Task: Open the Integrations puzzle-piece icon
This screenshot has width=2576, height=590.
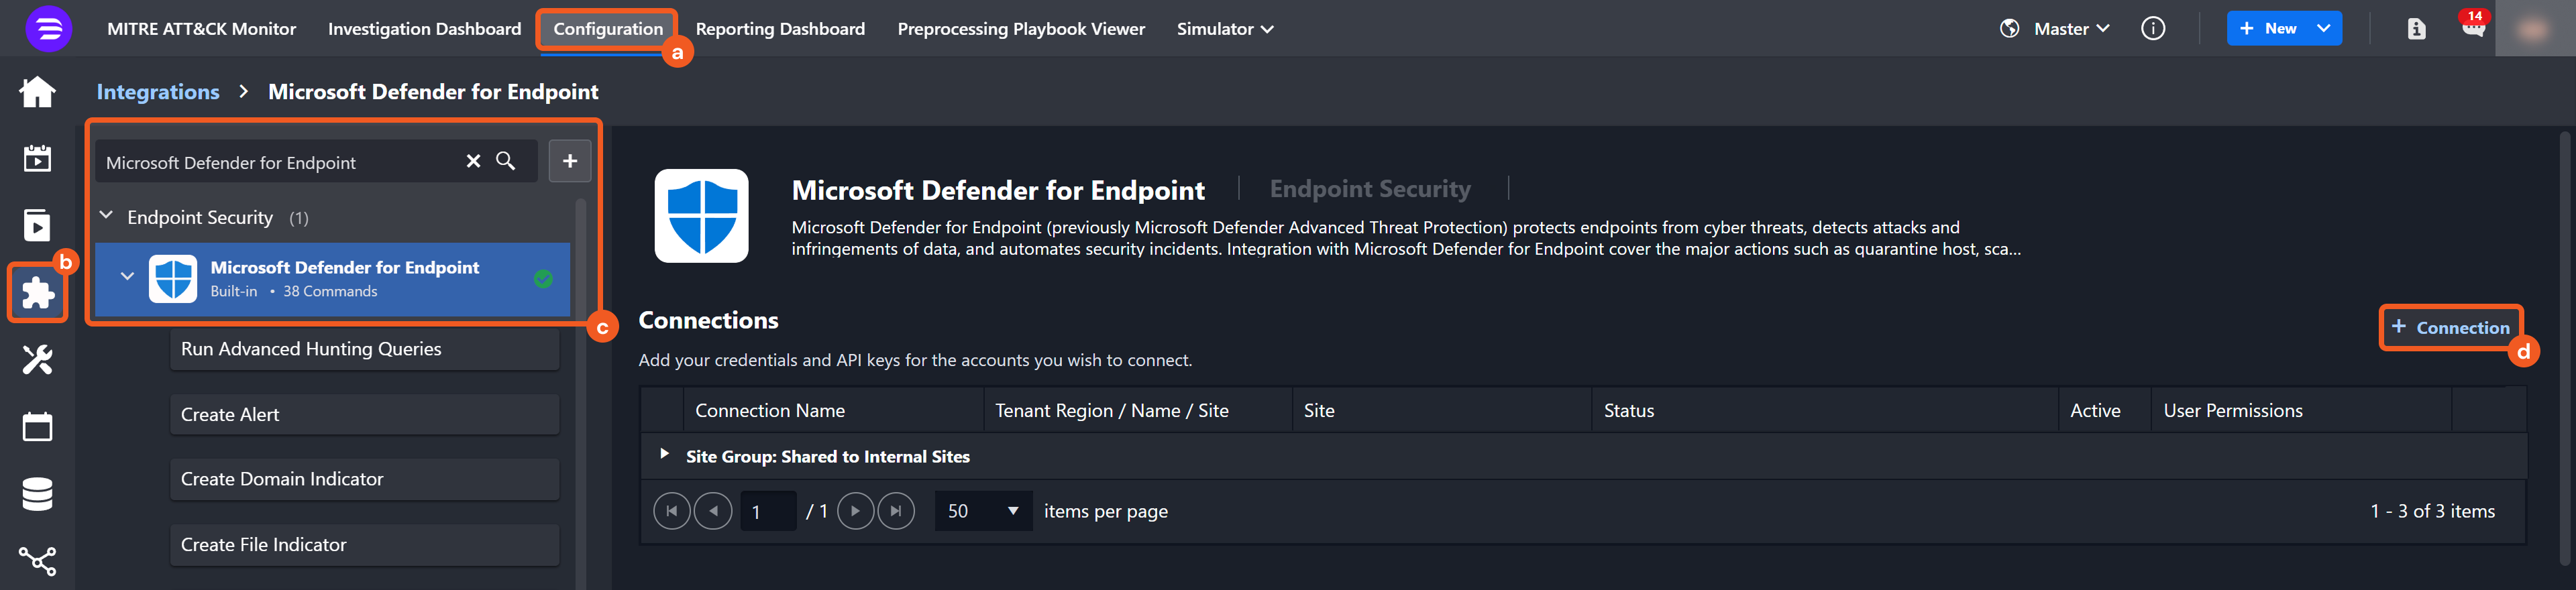Action: pos(37,293)
